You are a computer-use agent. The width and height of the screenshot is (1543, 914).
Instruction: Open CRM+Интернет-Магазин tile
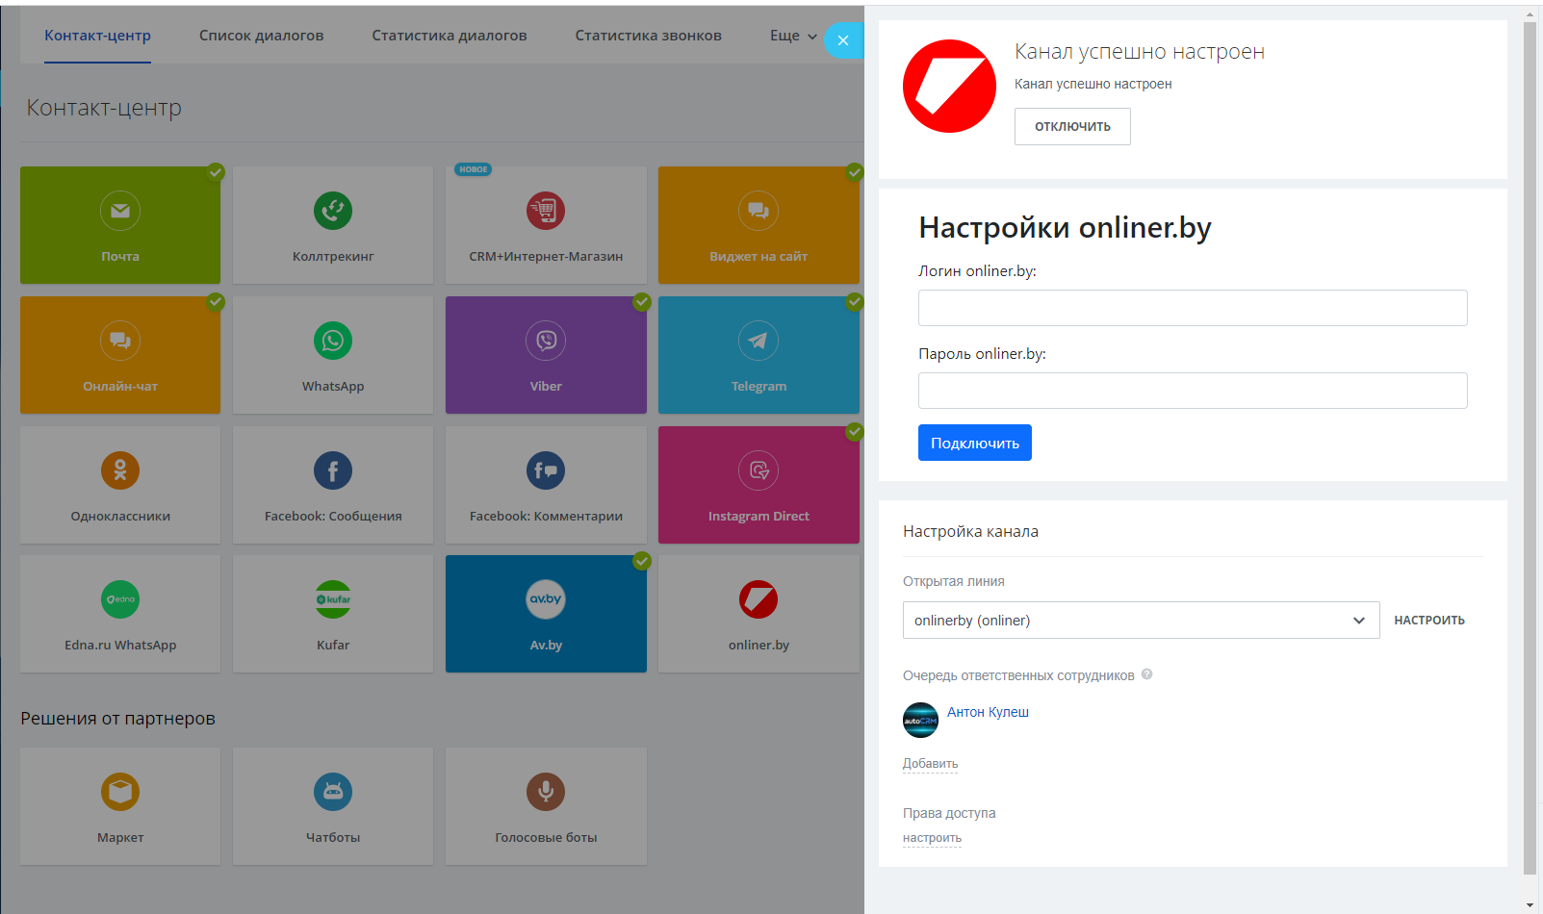(x=546, y=225)
